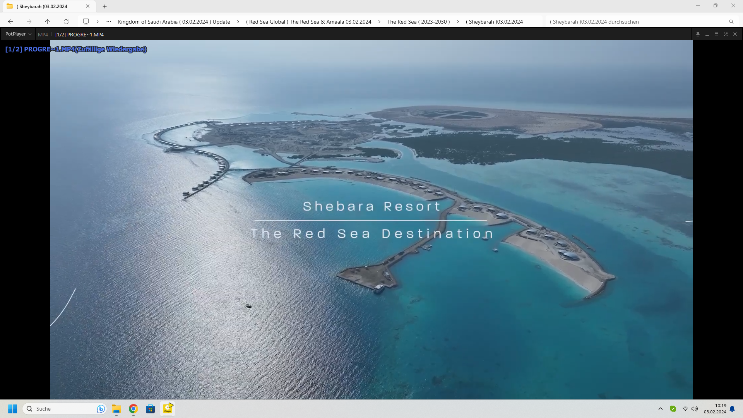Open the green security shield tray icon

pyautogui.click(x=673, y=409)
